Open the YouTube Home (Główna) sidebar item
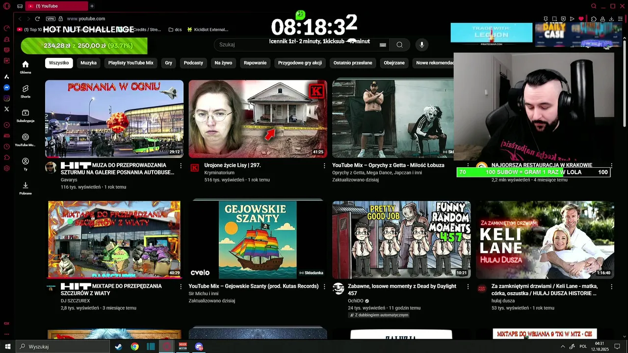Image resolution: width=628 pixels, height=353 pixels. click(x=26, y=67)
